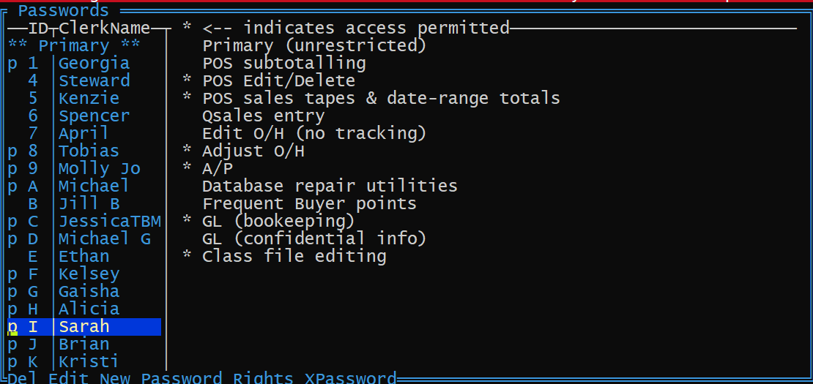The width and height of the screenshot is (813, 384).
Task: Choose the Edit command
Action: (x=68, y=378)
